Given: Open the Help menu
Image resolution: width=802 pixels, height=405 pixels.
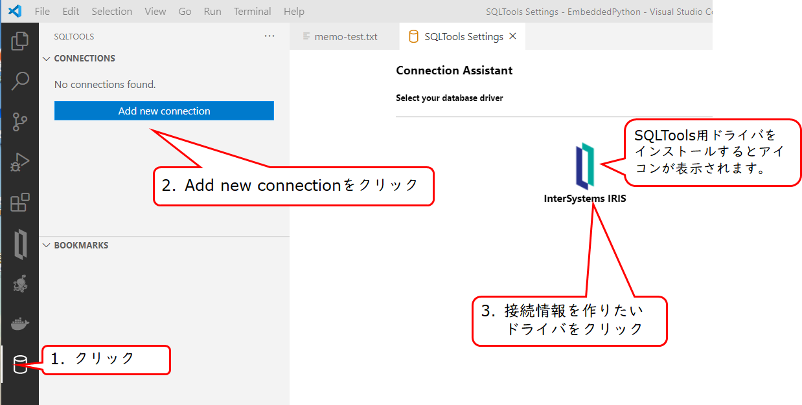Looking at the screenshot, I should [x=294, y=11].
